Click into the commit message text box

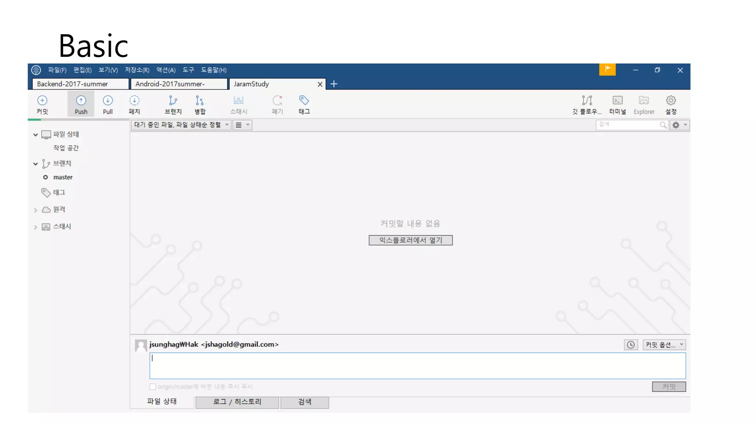click(x=417, y=366)
